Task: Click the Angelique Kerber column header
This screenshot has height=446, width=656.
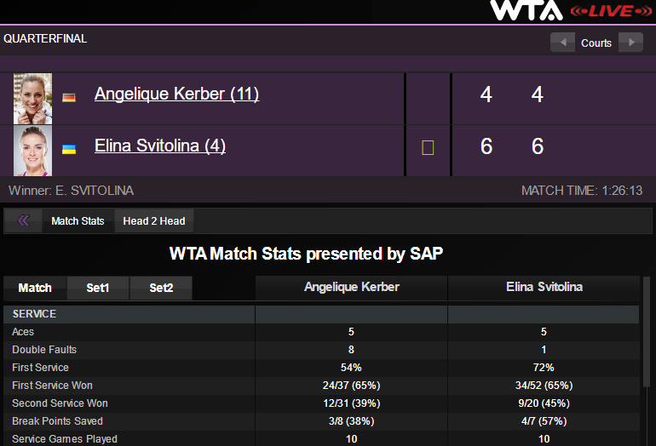Action: pos(351,288)
